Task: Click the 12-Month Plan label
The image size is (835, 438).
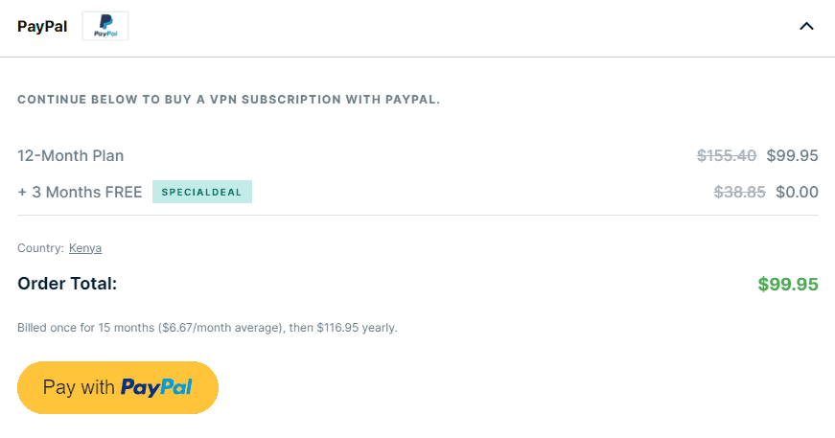Action: (x=70, y=155)
